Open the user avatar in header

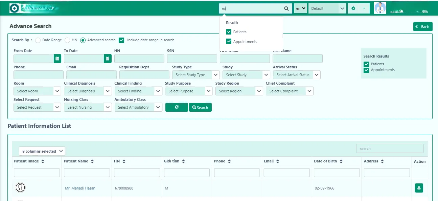pyautogui.click(x=380, y=8)
